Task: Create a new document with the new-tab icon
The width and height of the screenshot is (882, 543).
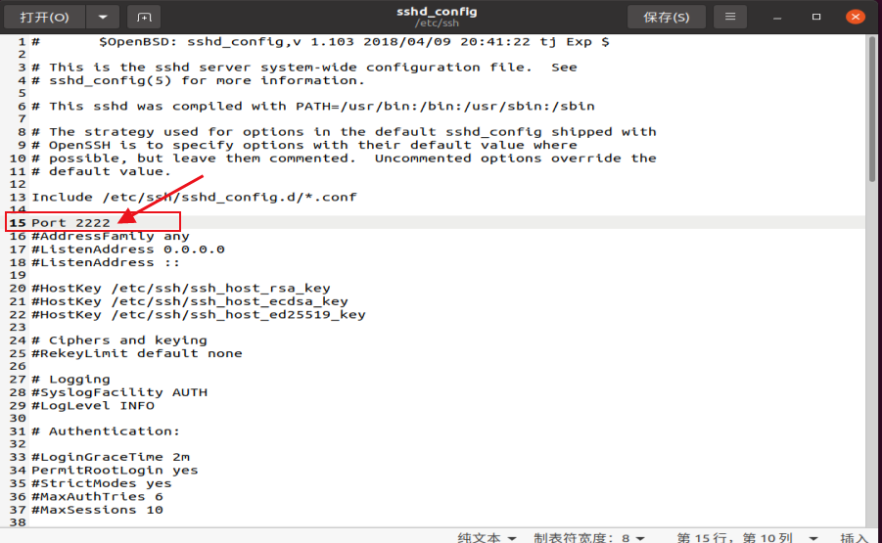Action: pyautogui.click(x=144, y=18)
